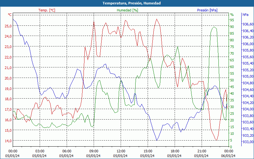
Task: Select the green "Humedad [%]" legend label
Action: [128, 10]
